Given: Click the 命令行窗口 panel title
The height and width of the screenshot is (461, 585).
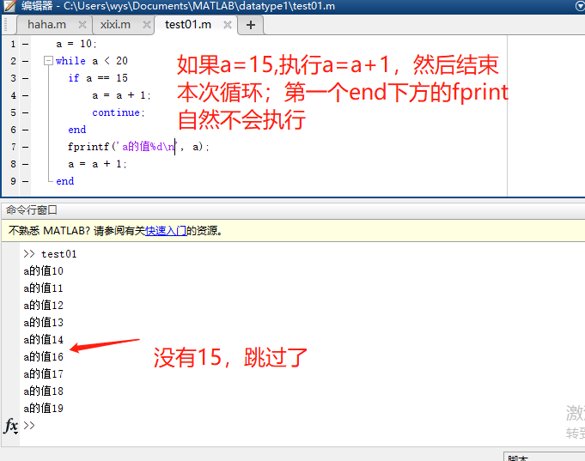Looking at the screenshot, I should click(31, 210).
